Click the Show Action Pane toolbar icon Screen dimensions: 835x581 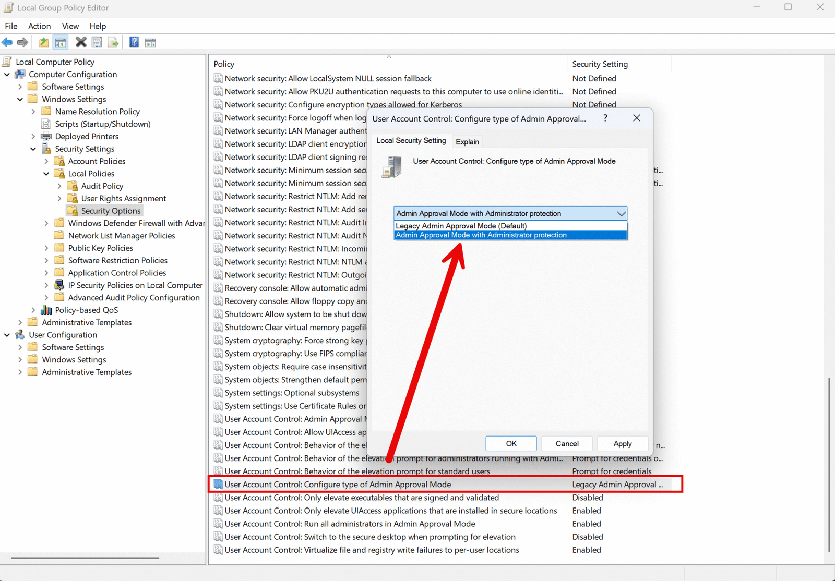coord(150,42)
